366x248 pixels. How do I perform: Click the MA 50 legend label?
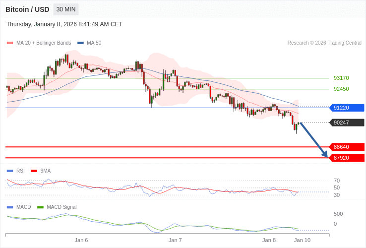pyautogui.click(x=94, y=43)
